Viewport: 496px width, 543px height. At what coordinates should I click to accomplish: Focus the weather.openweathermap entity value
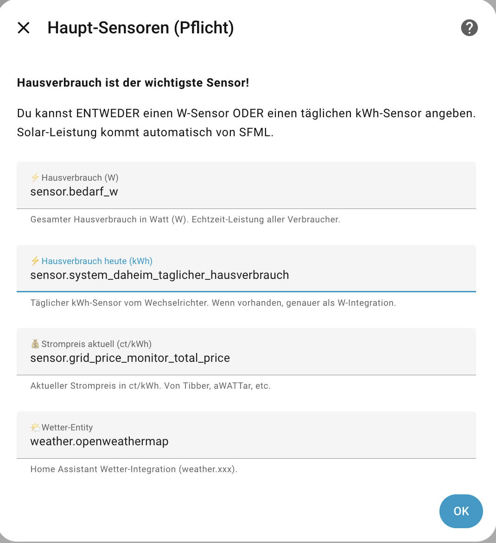pos(99,442)
